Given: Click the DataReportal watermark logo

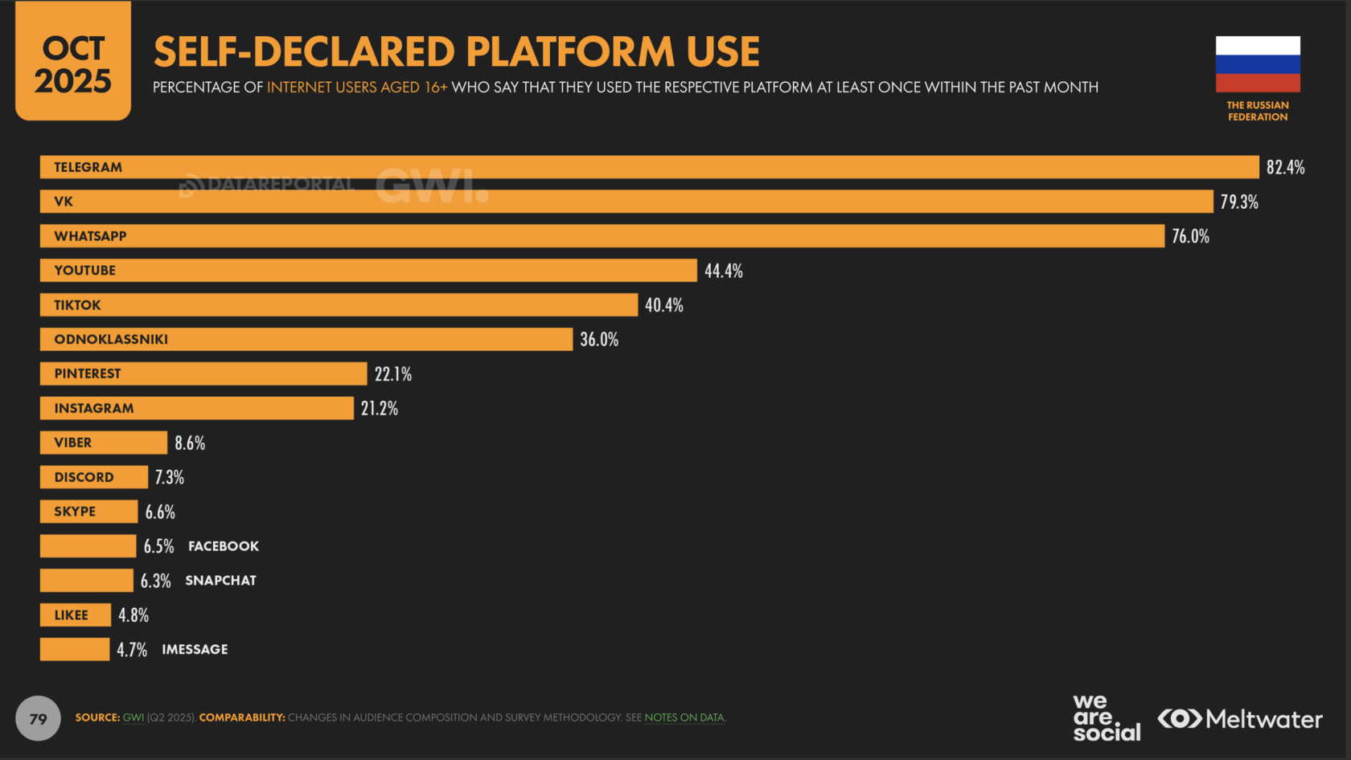Looking at the screenshot, I should (267, 185).
